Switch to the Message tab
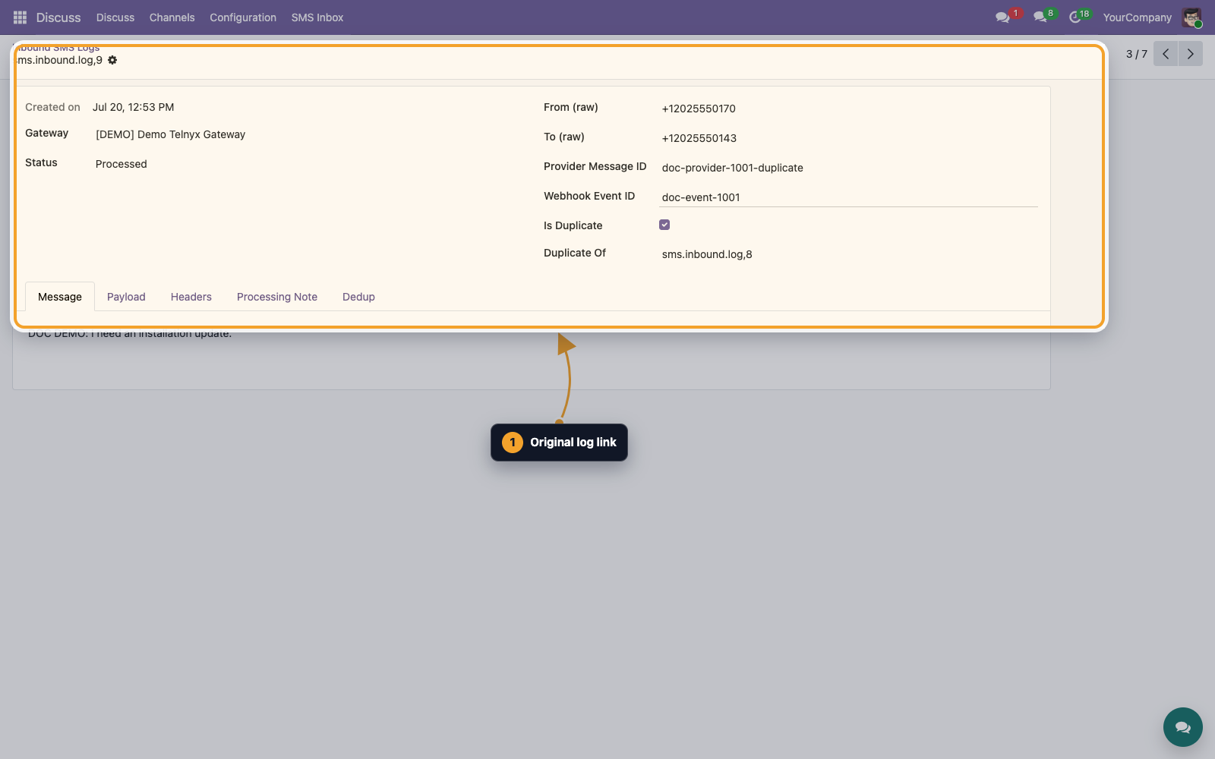The width and height of the screenshot is (1215, 759). coord(60,297)
